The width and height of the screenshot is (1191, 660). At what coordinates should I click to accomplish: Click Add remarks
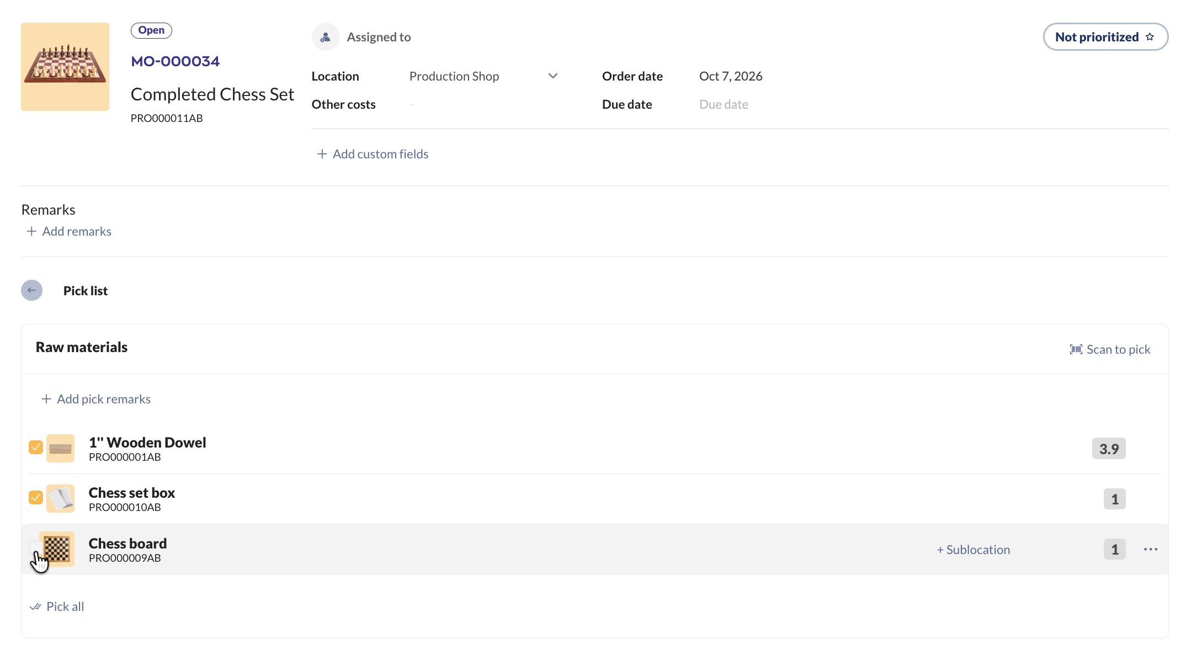point(69,231)
